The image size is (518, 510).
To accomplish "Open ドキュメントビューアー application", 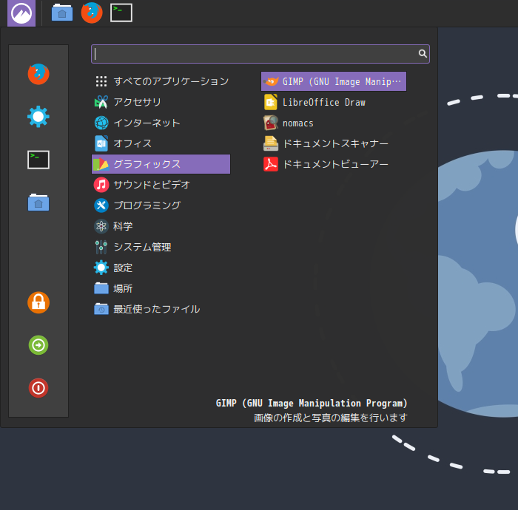I will point(334,164).
